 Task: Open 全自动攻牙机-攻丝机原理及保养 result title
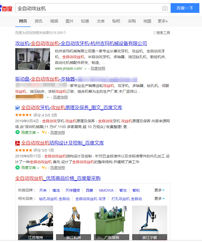(x=71, y=108)
